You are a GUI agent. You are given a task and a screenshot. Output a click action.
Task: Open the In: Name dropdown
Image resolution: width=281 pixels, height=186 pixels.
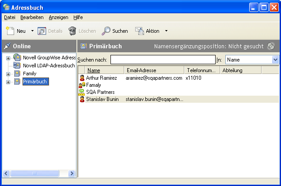[x=275, y=59]
